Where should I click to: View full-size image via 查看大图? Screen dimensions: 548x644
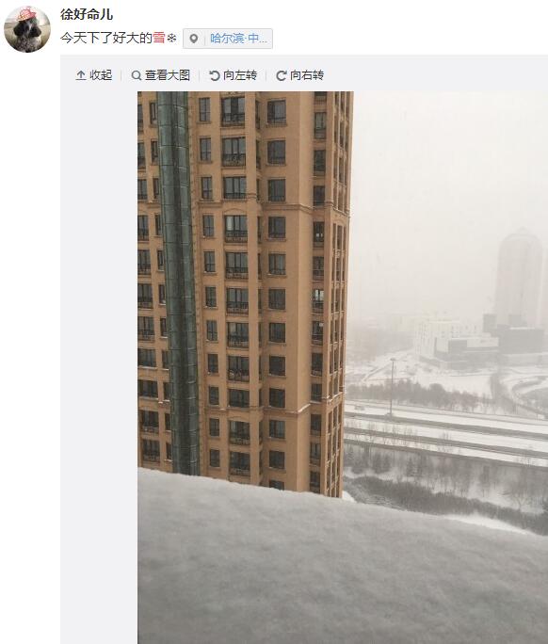pyautogui.click(x=168, y=75)
